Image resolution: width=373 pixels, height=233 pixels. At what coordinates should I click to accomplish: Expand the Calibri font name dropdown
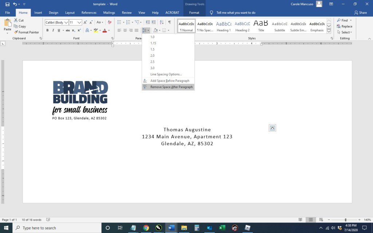pyautogui.click(x=66, y=23)
